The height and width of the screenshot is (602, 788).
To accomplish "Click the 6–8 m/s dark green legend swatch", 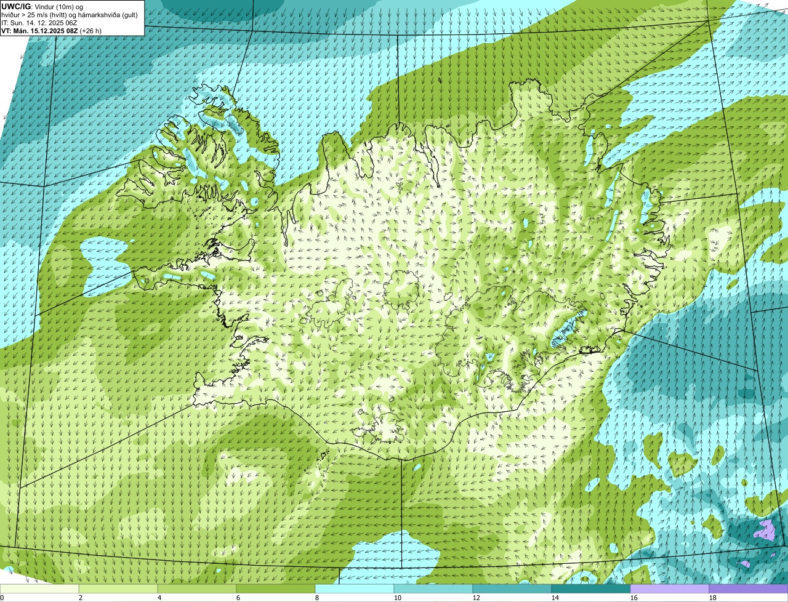I will (276, 589).
